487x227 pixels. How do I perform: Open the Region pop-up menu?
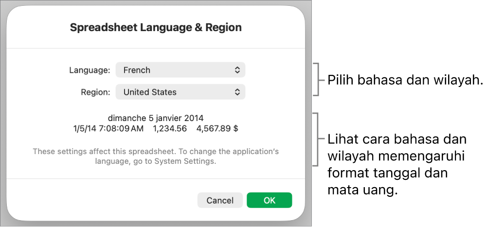pos(180,92)
